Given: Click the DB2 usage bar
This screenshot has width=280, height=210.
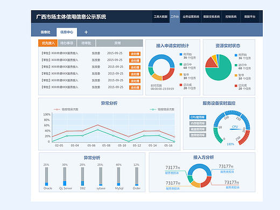Looking at the screenshot, I should tap(82, 177).
